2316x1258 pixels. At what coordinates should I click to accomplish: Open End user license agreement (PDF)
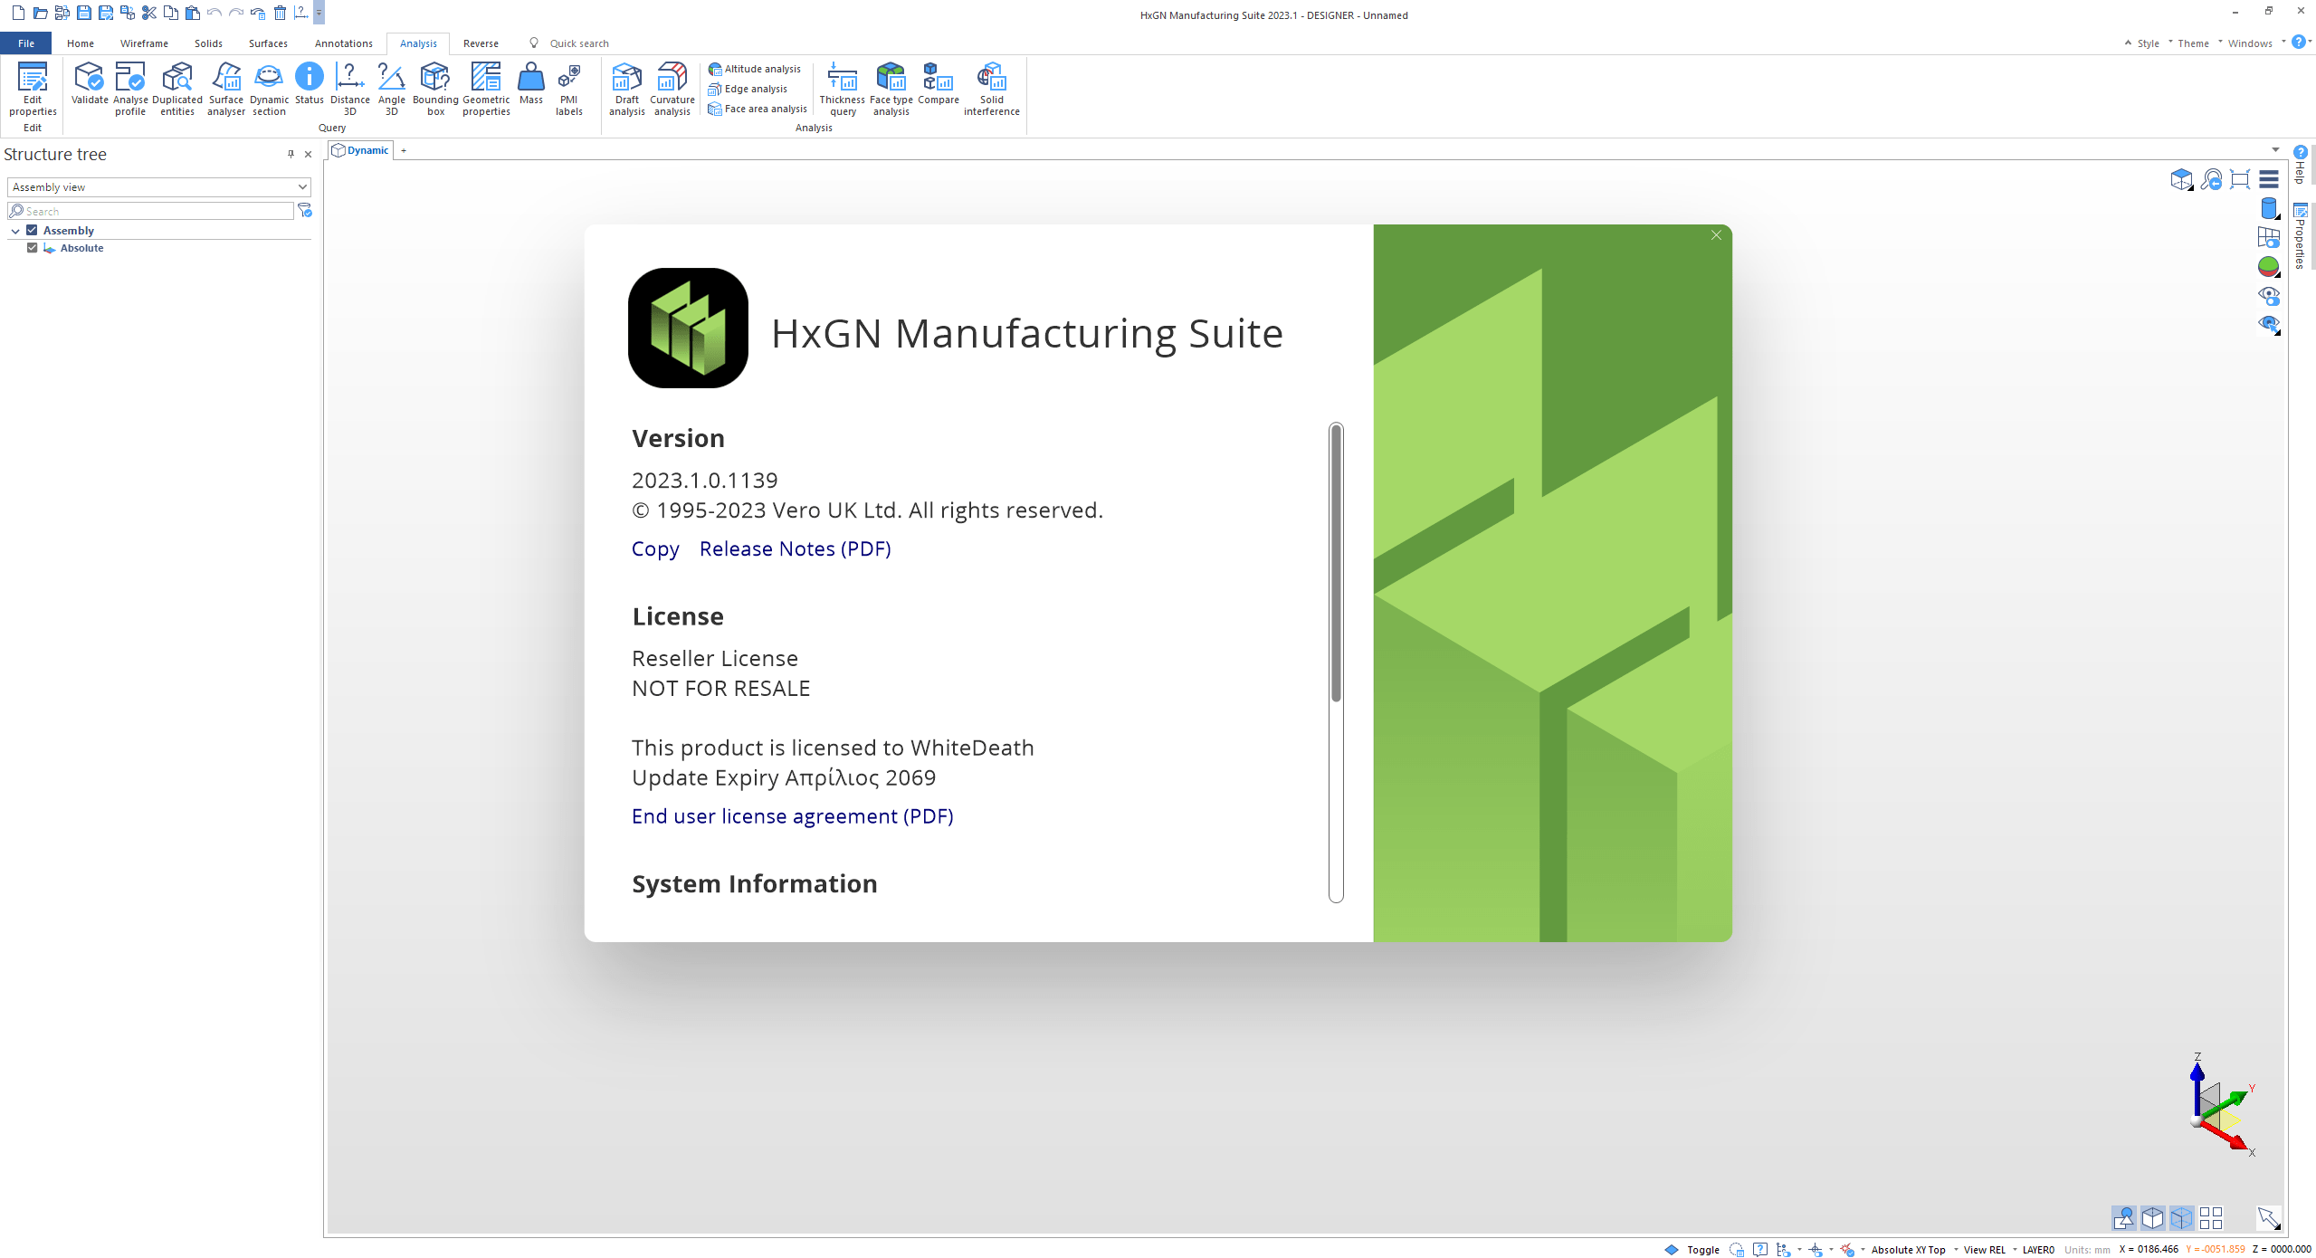tap(793, 815)
